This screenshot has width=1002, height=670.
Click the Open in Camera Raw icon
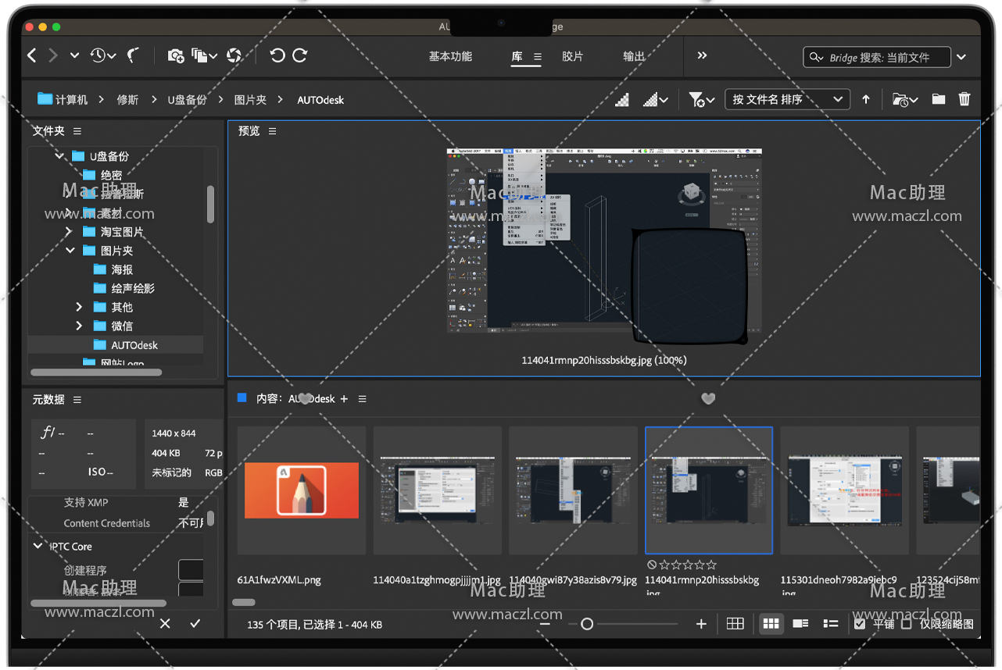pos(234,55)
